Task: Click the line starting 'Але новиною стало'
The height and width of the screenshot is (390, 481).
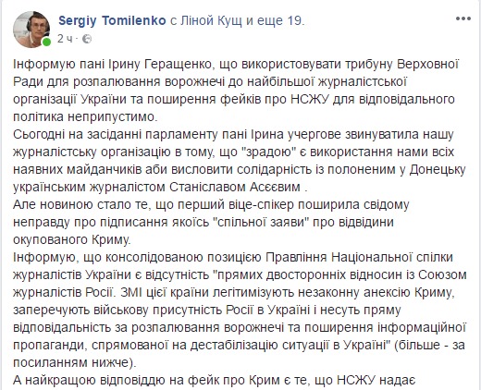Action: coord(211,205)
